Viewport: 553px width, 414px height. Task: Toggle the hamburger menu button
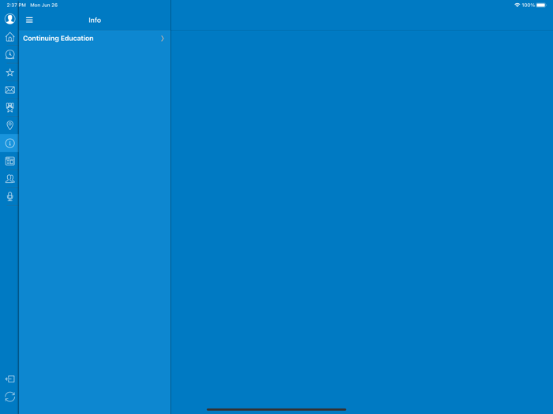coord(29,20)
